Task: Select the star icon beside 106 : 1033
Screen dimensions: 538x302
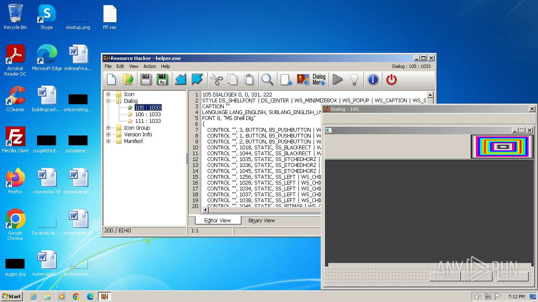Action: 130,114
